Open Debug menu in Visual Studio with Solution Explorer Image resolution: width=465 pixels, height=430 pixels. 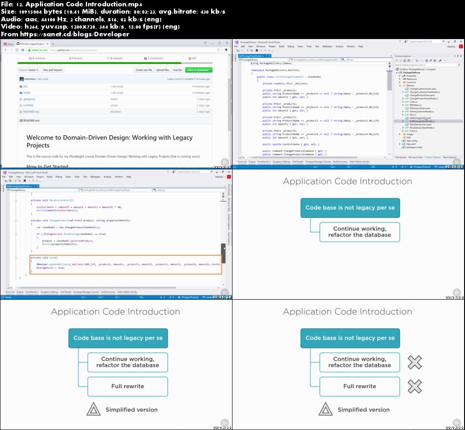[x=291, y=46]
